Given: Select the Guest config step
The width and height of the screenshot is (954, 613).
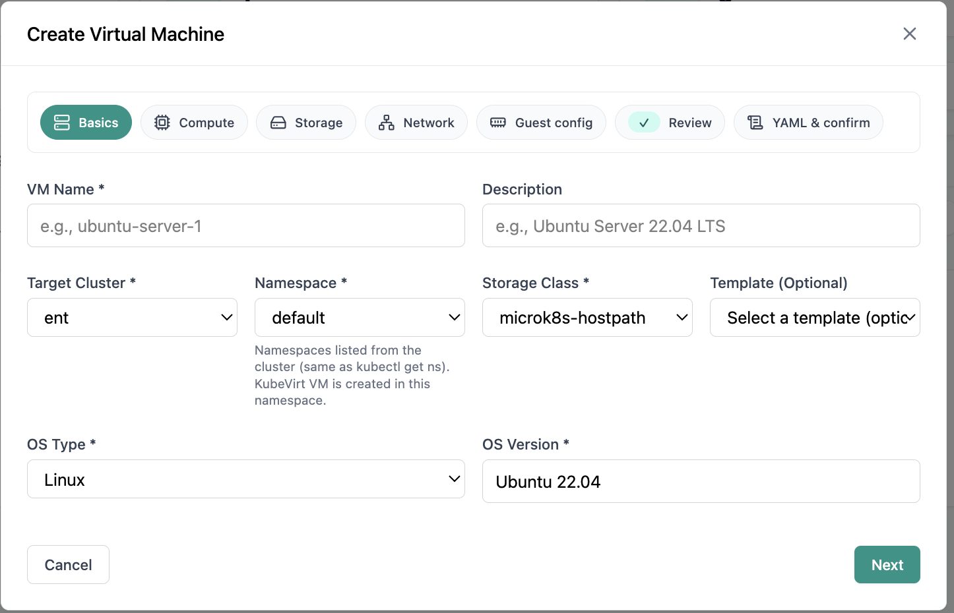Looking at the screenshot, I should pyautogui.click(x=541, y=123).
